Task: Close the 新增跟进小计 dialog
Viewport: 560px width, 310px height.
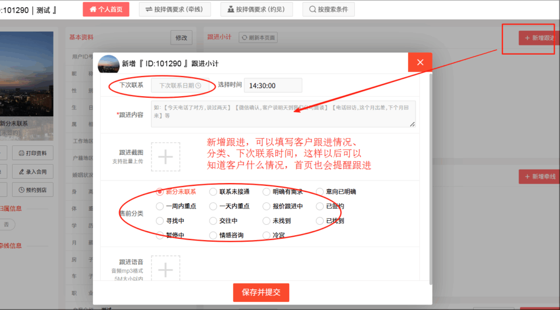Action: click(420, 62)
